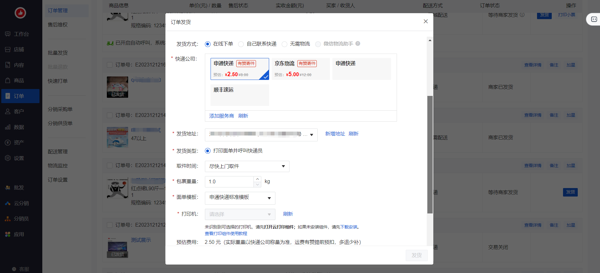Open 分销采购单 menu item
600x273 pixels.
click(60, 109)
